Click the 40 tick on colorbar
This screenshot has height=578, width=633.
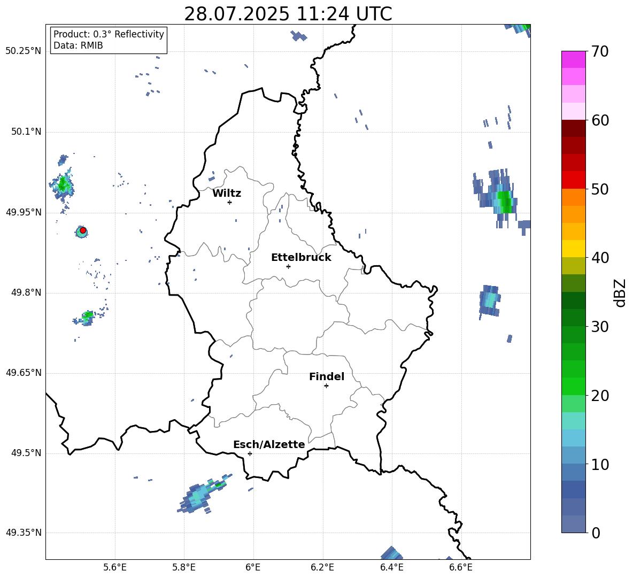pos(600,258)
